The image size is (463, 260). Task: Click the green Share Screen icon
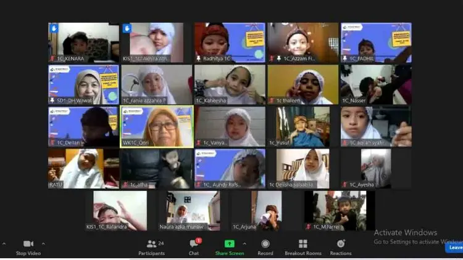tap(230, 244)
